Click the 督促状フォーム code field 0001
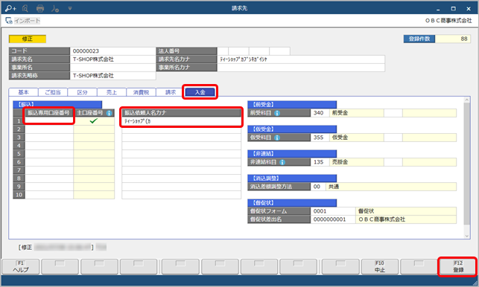This screenshot has height=287, width=479. coord(333,211)
